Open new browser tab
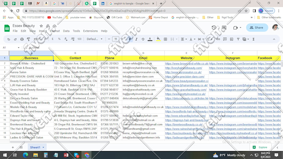The height and width of the screenshot is (159, 283). tap(161, 3)
